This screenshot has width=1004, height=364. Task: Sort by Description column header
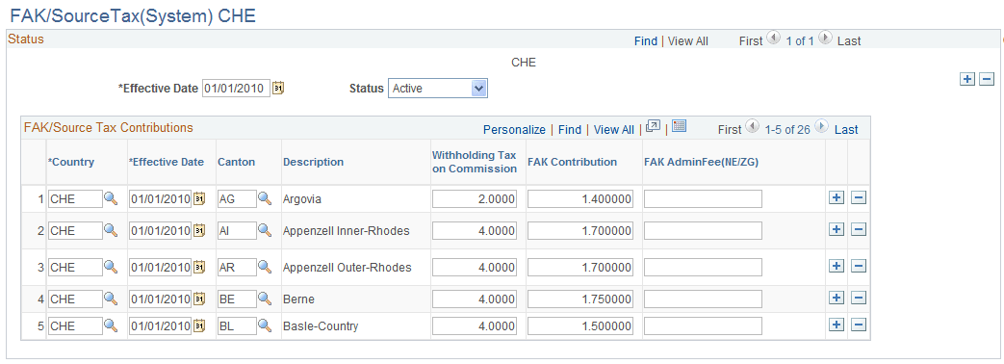coord(313,162)
